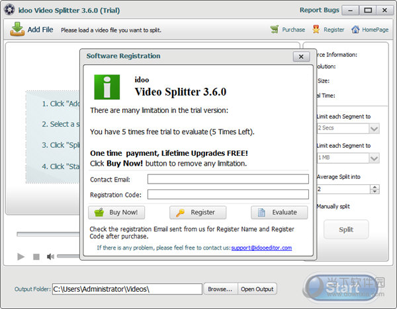Click the film reel app icon
The image size is (397, 309).
pyautogui.click(x=10, y=10)
